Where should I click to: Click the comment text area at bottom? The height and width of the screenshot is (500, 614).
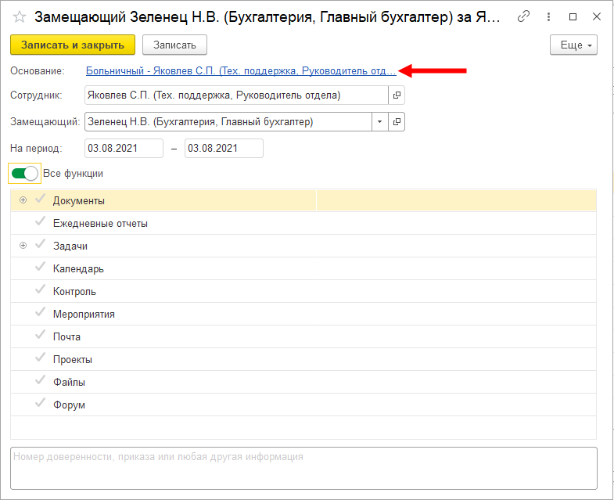tap(303, 468)
